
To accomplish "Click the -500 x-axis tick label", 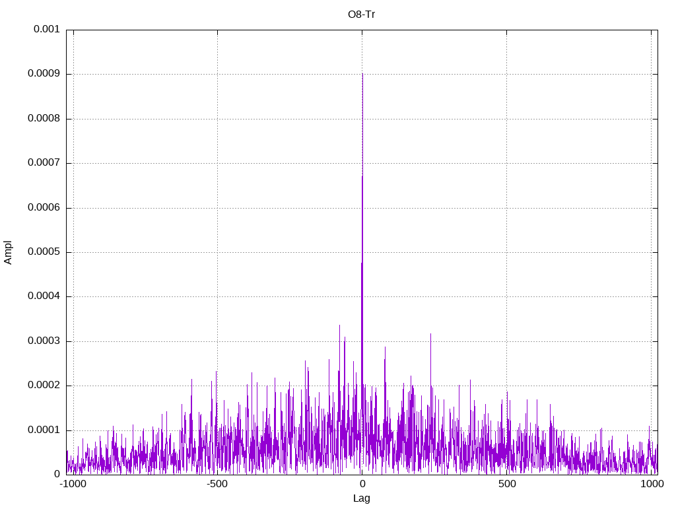I will 217,484.
